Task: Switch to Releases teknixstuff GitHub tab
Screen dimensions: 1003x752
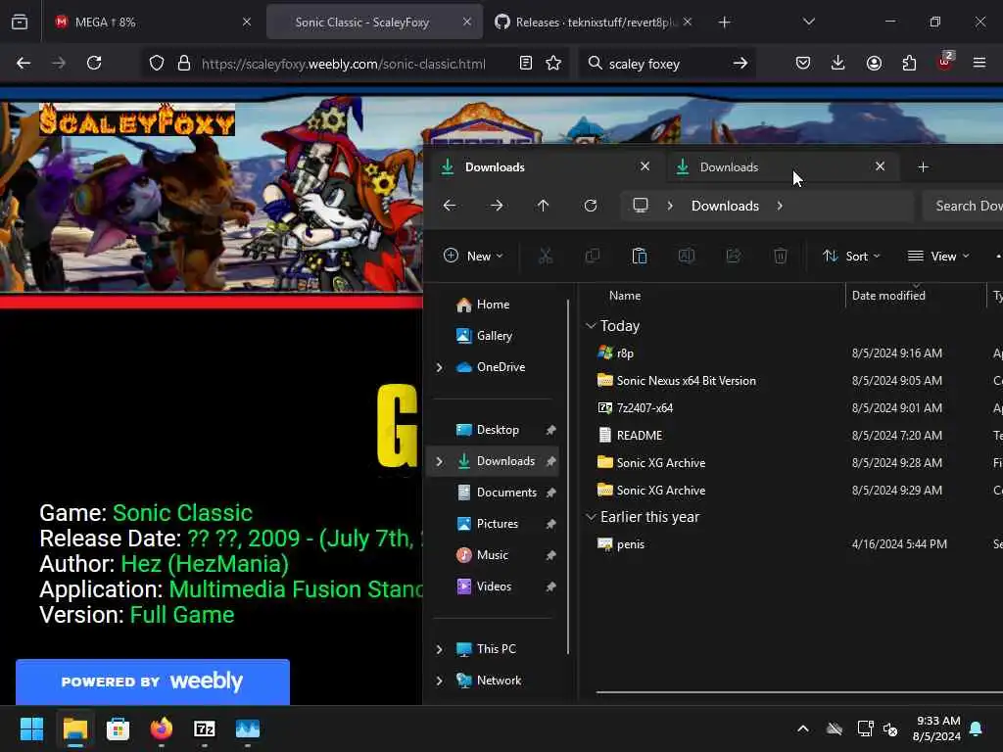Action: 593,22
